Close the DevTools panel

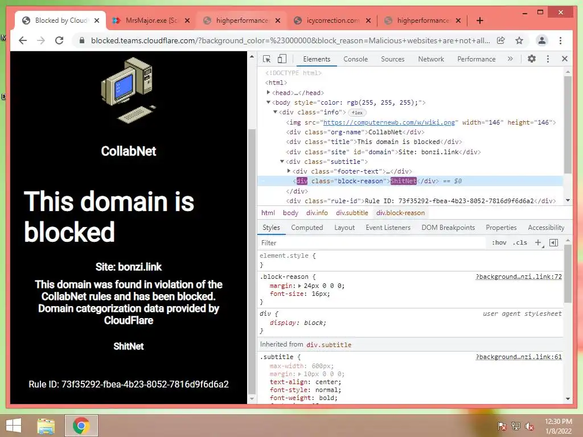click(564, 59)
